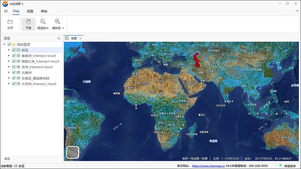Click the 格陵兰岛_Intersect result layer icon
The image size is (301, 169).
[x=18, y=61]
